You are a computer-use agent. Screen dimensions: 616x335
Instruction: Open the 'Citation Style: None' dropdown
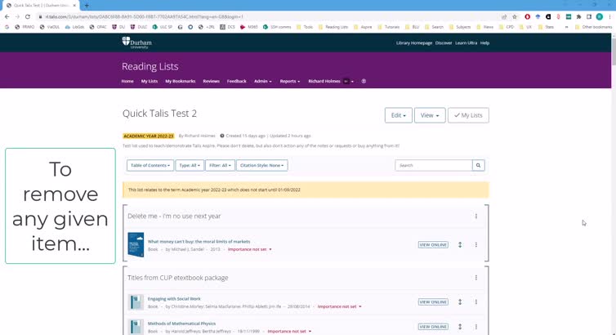pyautogui.click(x=261, y=165)
